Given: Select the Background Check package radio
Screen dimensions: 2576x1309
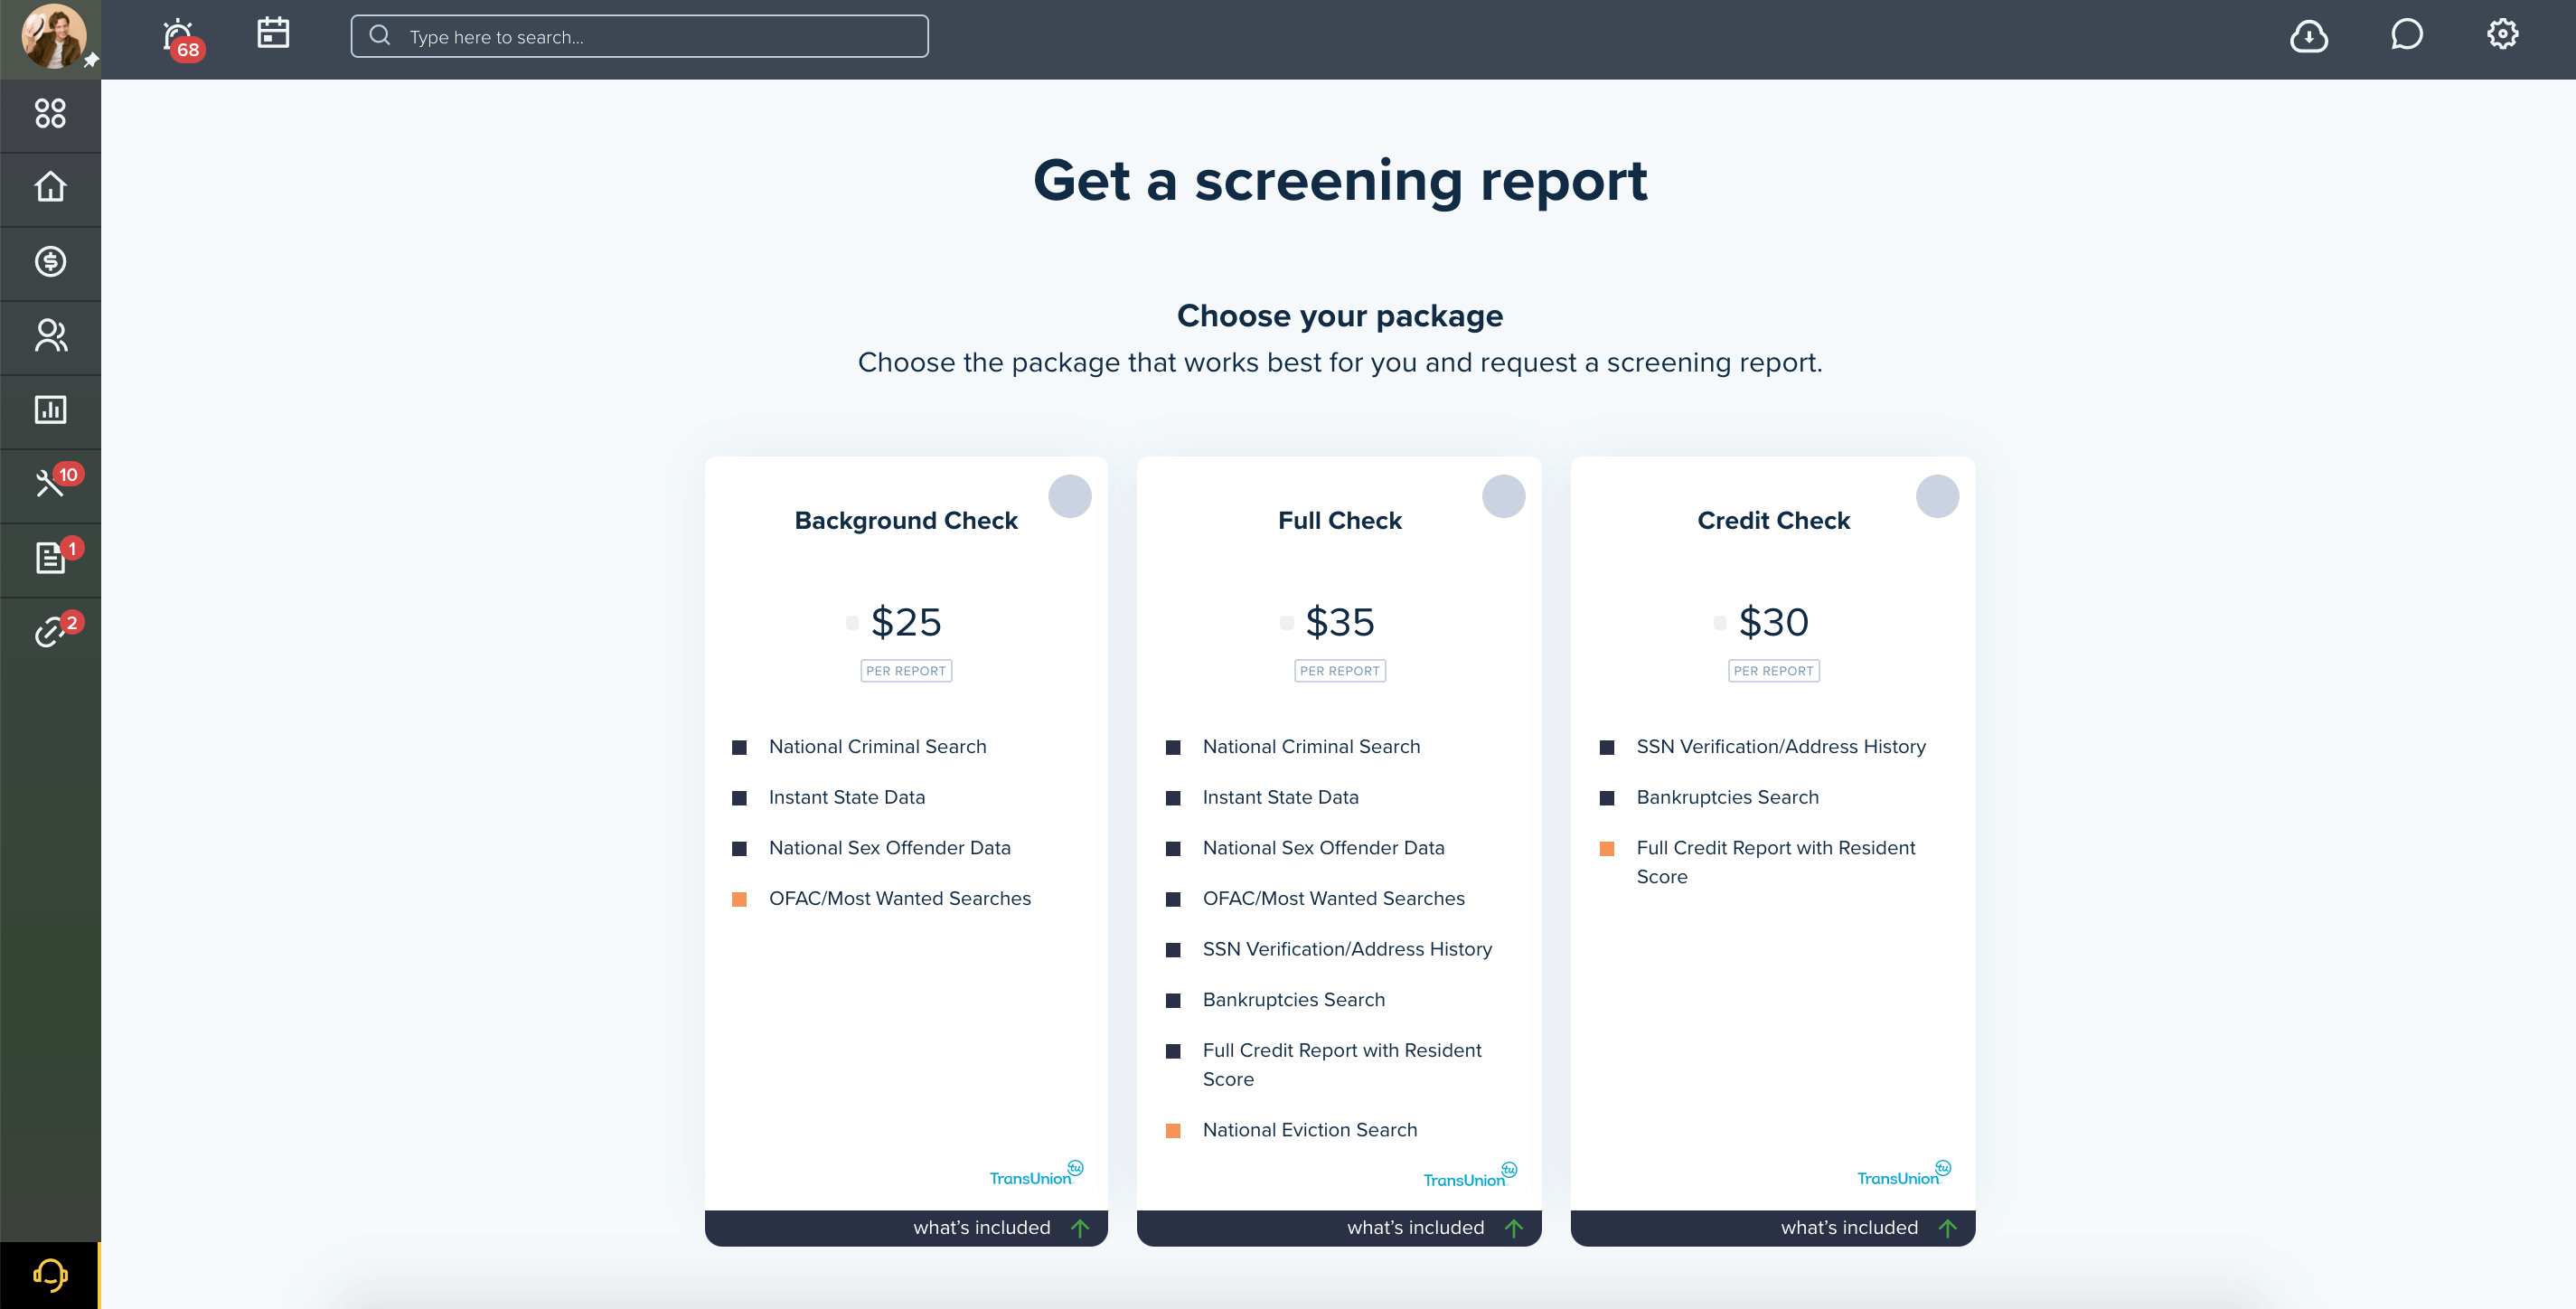Looking at the screenshot, I should tap(1069, 496).
